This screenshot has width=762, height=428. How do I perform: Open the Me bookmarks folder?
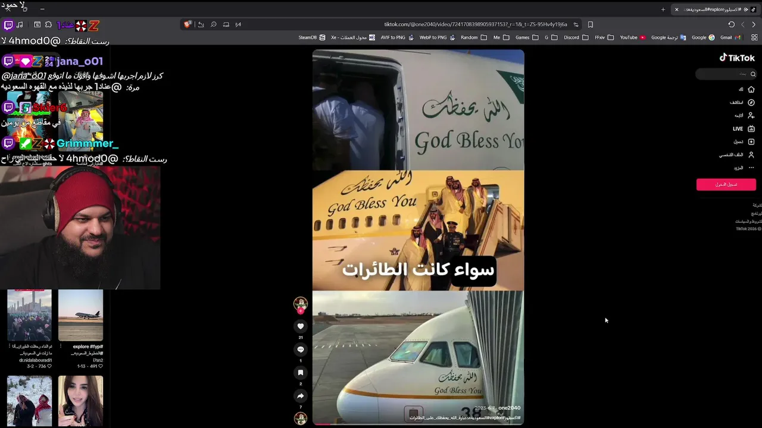pos(501,37)
